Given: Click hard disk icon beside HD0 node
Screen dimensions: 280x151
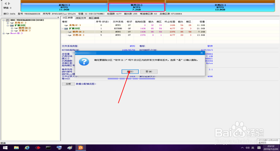Looking at the screenshot, I should pos(8,20).
